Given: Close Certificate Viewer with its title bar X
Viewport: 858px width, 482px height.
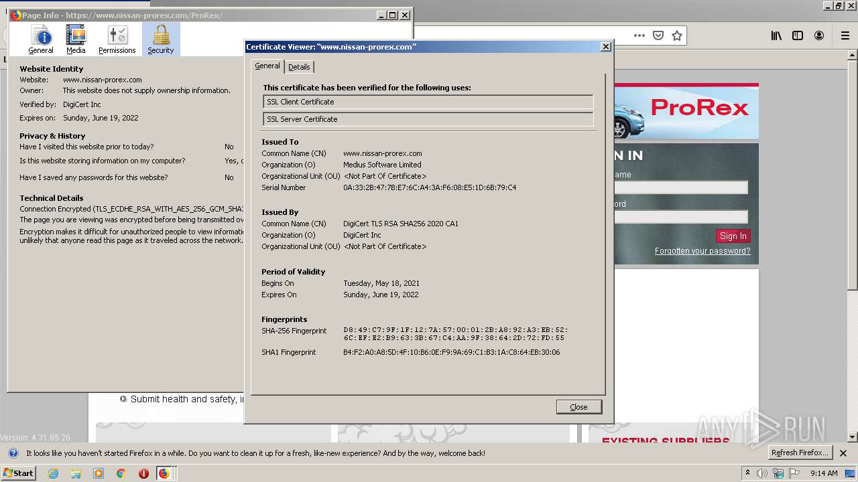Looking at the screenshot, I should (x=606, y=47).
